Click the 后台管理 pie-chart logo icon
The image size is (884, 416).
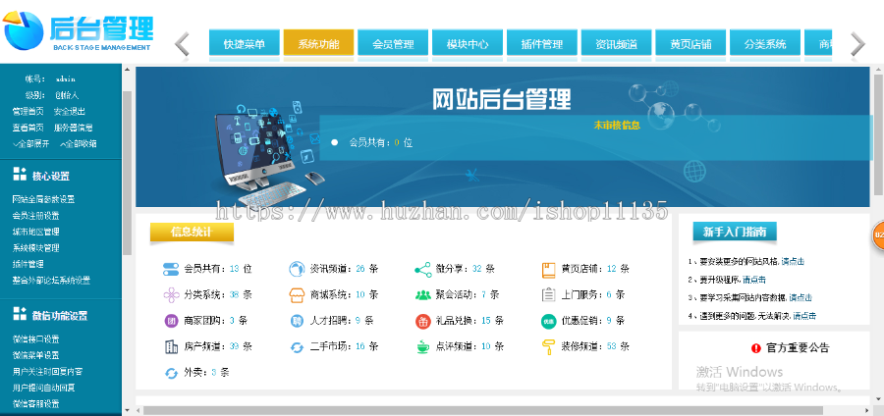pyautogui.click(x=23, y=31)
